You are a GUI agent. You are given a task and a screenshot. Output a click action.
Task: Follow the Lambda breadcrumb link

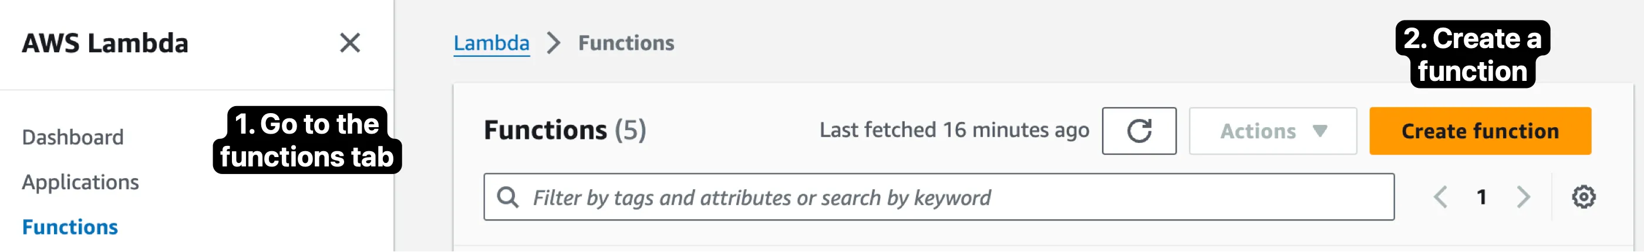[x=491, y=43]
